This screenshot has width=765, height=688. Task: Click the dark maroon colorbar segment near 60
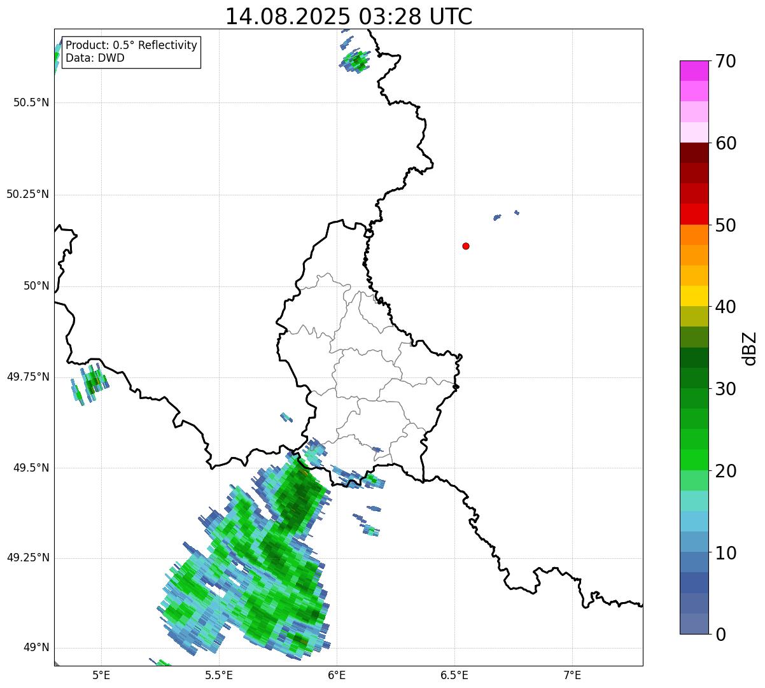[x=694, y=153]
